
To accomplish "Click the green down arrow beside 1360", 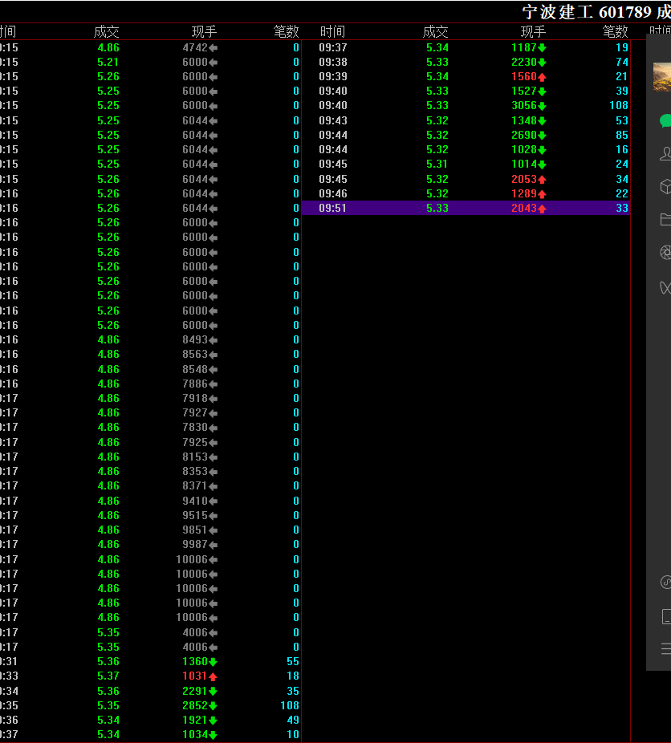I will 213,662.
